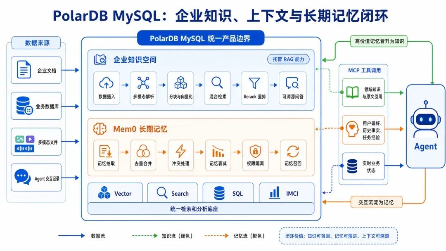Click the 企业文档 label text

click(47, 71)
